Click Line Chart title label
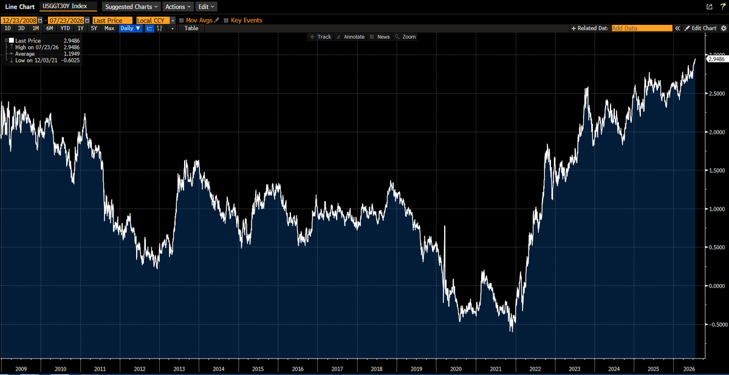The image size is (729, 375). point(19,7)
